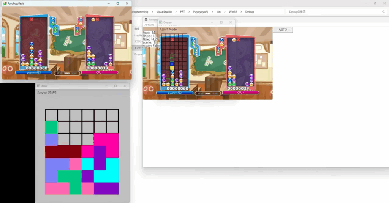Select the Log file item in the sidebar

click(138, 35)
